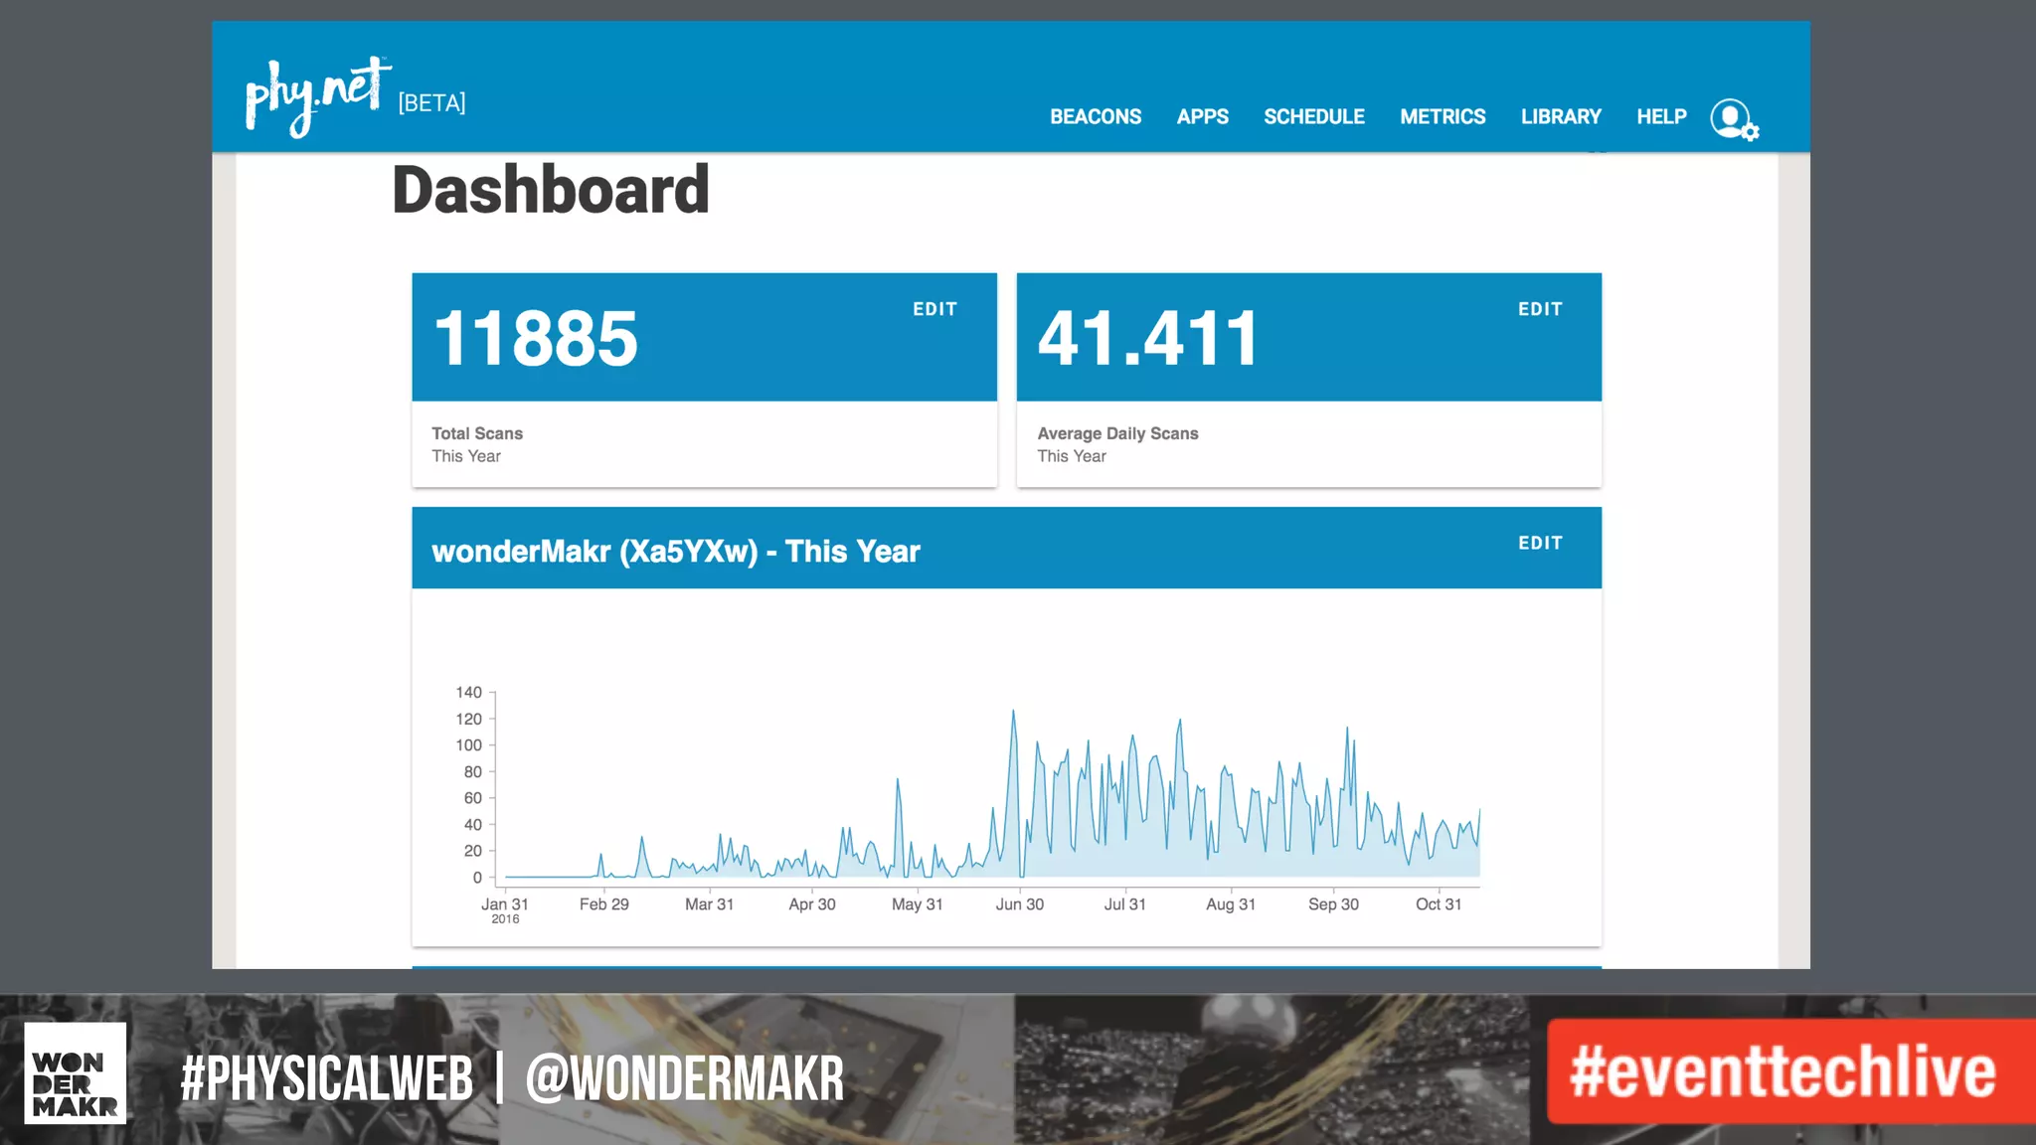
Task: Edit the Average Daily Scans widget
Action: point(1539,309)
